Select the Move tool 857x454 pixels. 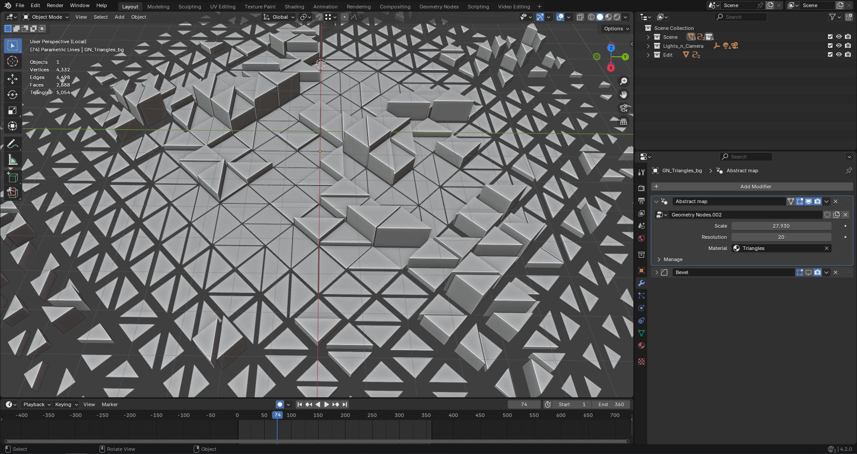[12, 79]
